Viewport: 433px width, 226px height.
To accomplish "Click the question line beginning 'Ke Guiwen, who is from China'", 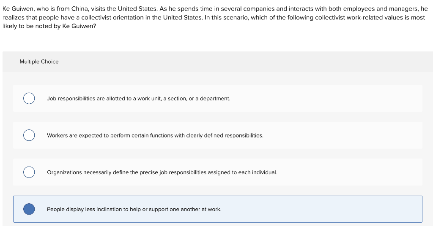I will tap(215, 9).
